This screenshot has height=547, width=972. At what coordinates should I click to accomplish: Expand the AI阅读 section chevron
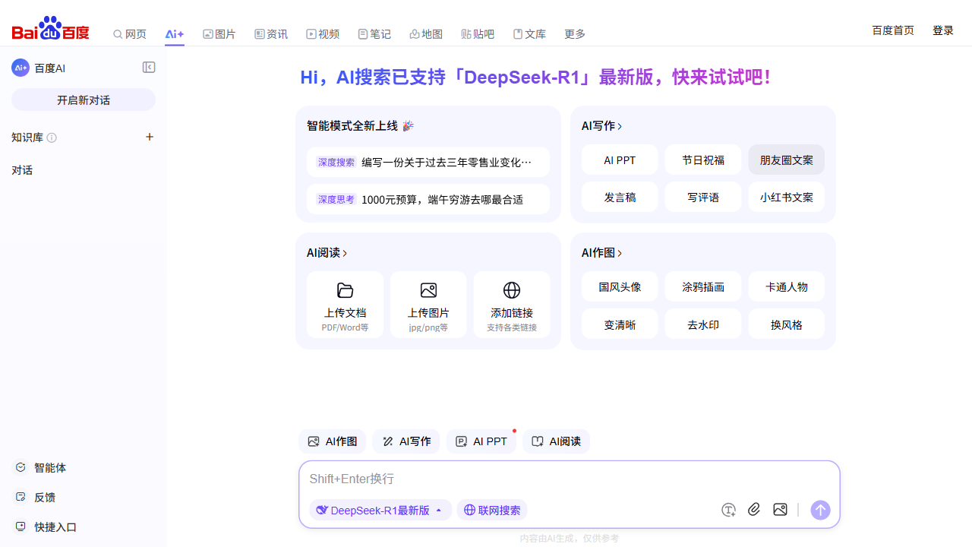point(345,253)
